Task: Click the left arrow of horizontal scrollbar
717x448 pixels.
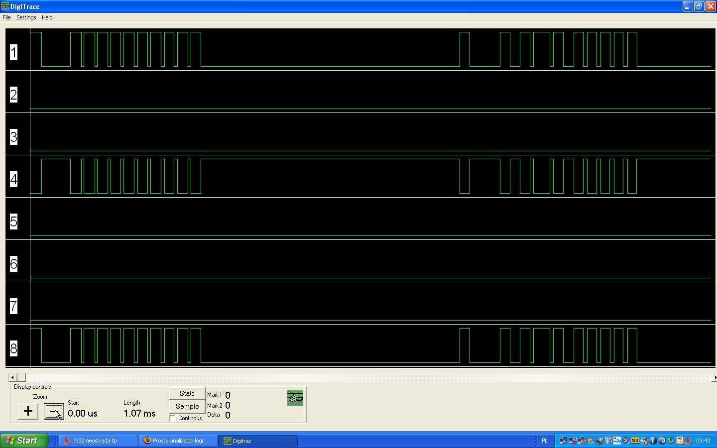Action: coord(12,377)
